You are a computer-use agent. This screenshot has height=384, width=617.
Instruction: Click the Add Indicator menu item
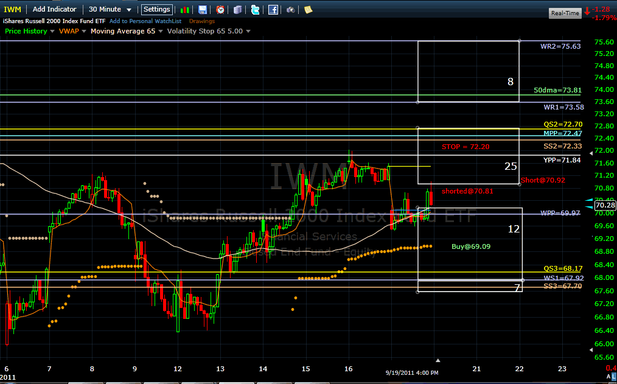(x=54, y=9)
